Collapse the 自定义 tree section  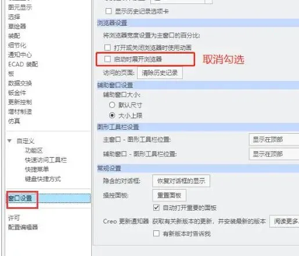(9, 141)
